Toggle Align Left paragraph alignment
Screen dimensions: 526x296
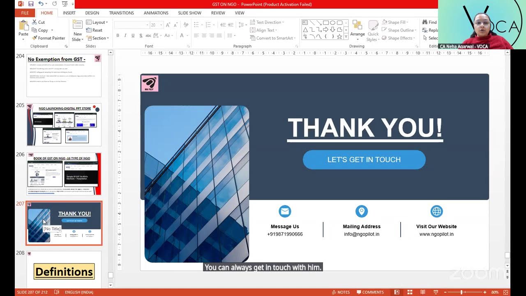tap(196, 36)
